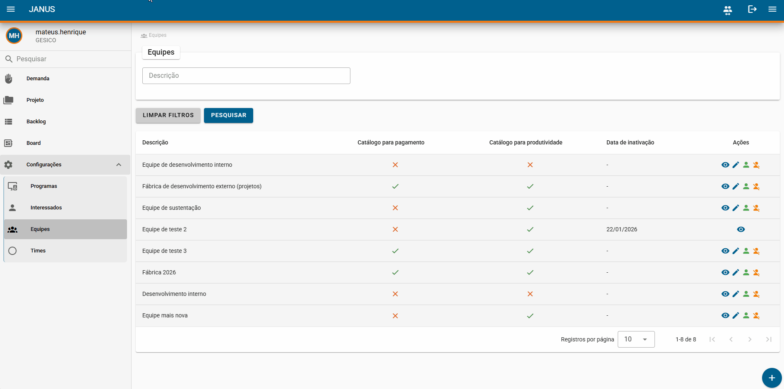
Task: Click the logout icon in top bar
Action: [x=752, y=9]
